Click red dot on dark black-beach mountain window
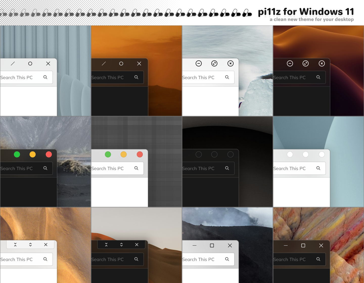Viewport: 364px width, 283px height. [x=49, y=154]
